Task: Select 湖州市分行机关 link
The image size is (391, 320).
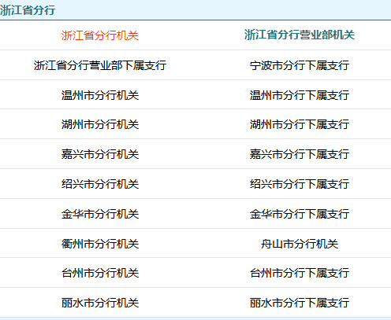Action: coord(100,124)
